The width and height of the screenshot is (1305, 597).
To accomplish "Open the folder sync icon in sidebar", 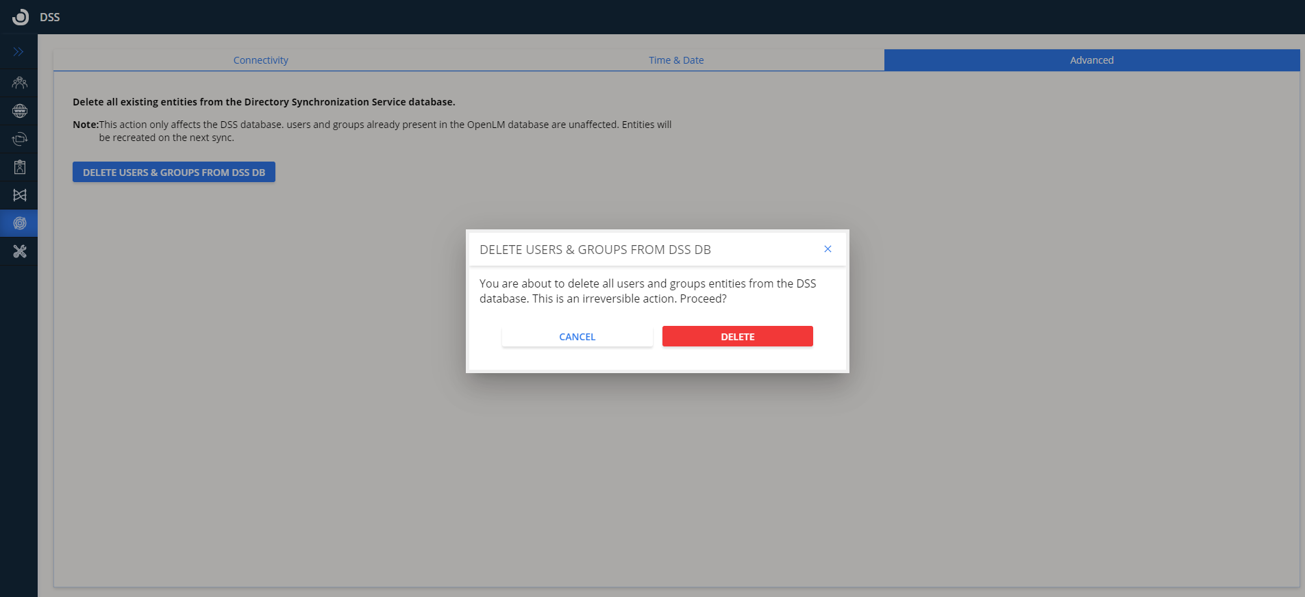I will (x=20, y=139).
